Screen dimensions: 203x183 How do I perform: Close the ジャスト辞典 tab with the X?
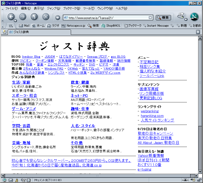pyautogui.click(x=198, y=32)
